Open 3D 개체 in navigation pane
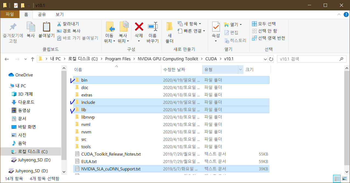Image resolution: width=350 pixels, height=183 pixels. pos(22,94)
